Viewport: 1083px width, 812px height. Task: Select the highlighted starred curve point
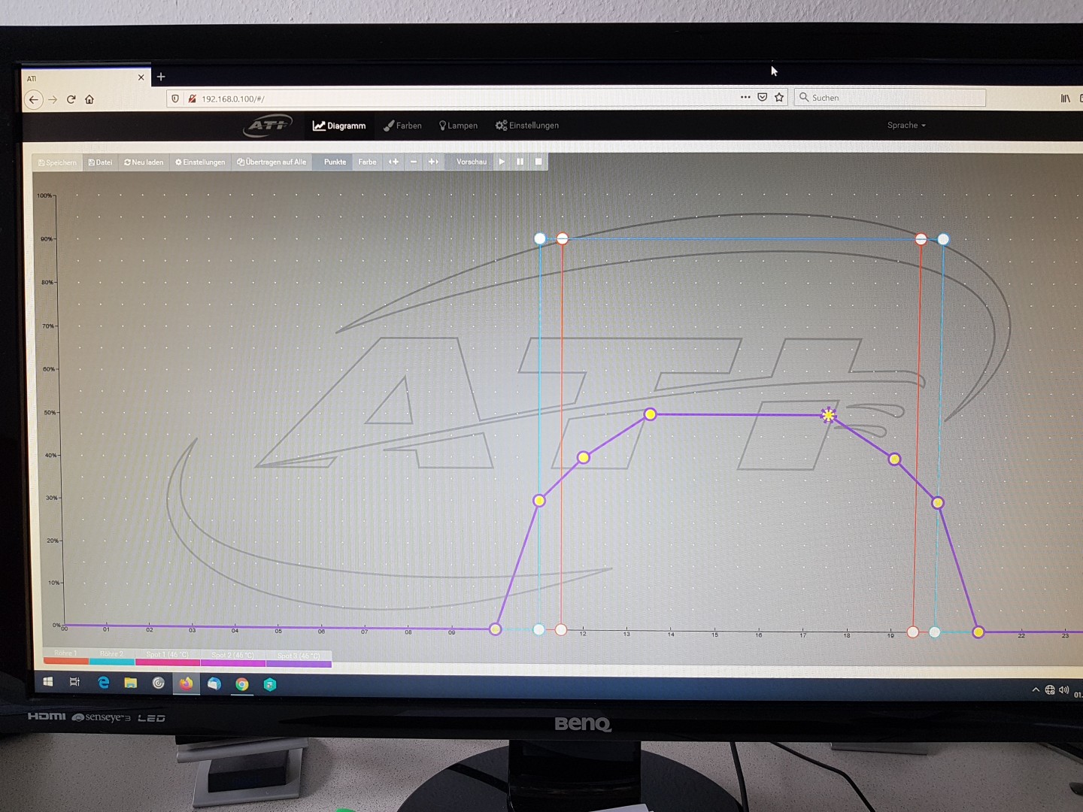coord(828,415)
